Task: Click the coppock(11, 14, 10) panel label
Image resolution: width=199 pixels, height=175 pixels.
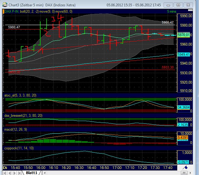Action: click(19, 148)
